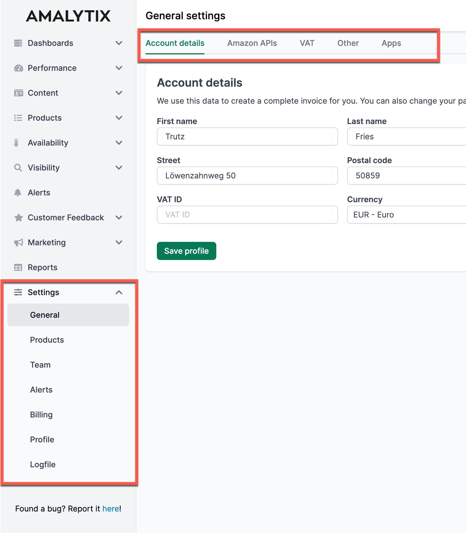Switch to the VAT tab
The height and width of the screenshot is (533, 466).
point(307,43)
